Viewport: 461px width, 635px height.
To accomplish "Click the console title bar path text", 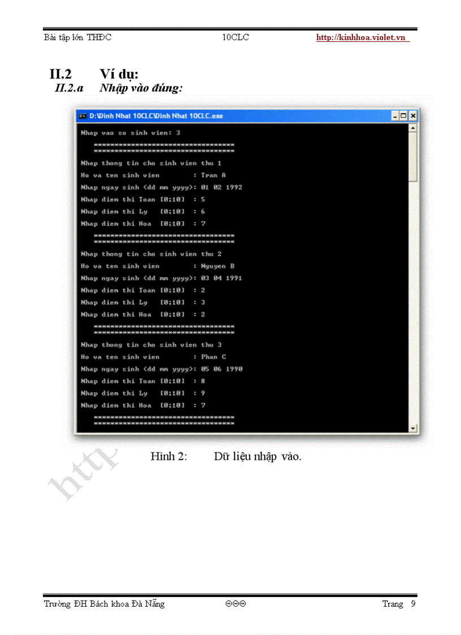I will coord(156,116).
